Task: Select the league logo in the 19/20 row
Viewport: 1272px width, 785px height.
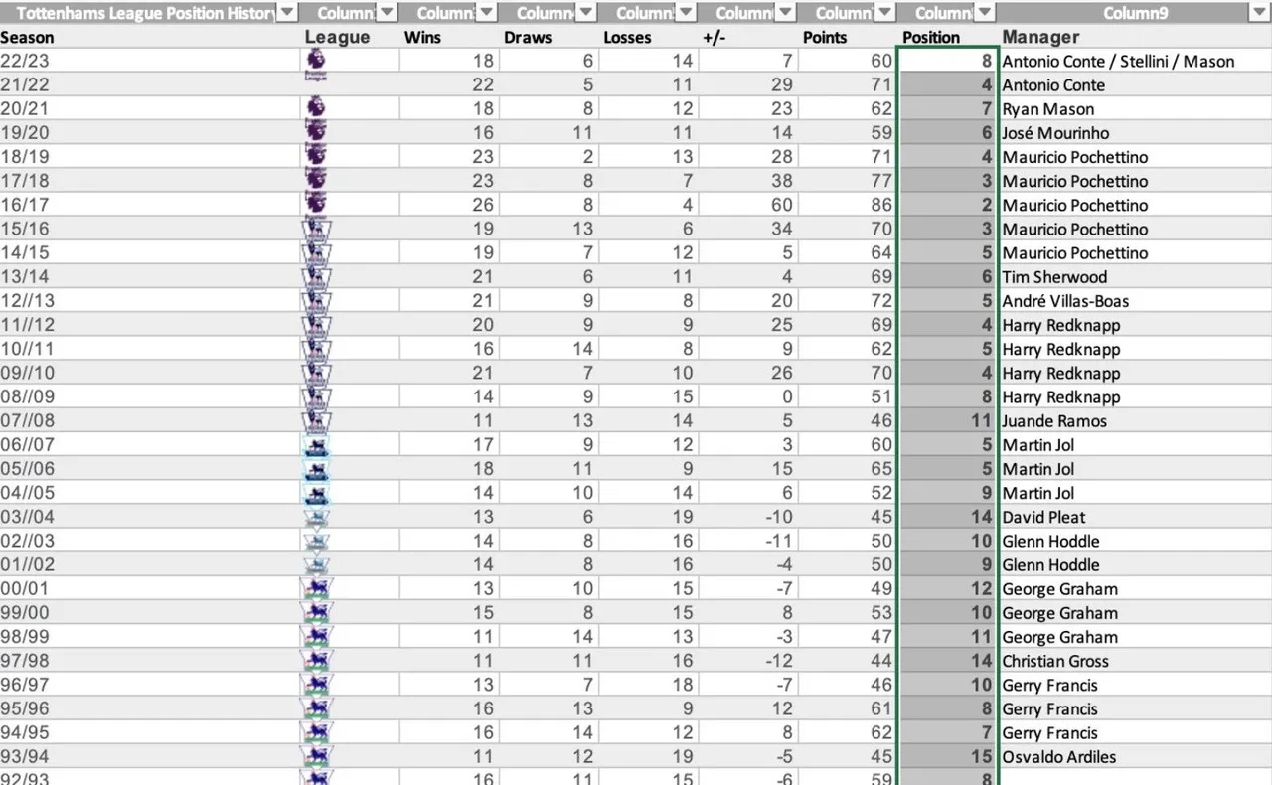Action: coord(317,131)
